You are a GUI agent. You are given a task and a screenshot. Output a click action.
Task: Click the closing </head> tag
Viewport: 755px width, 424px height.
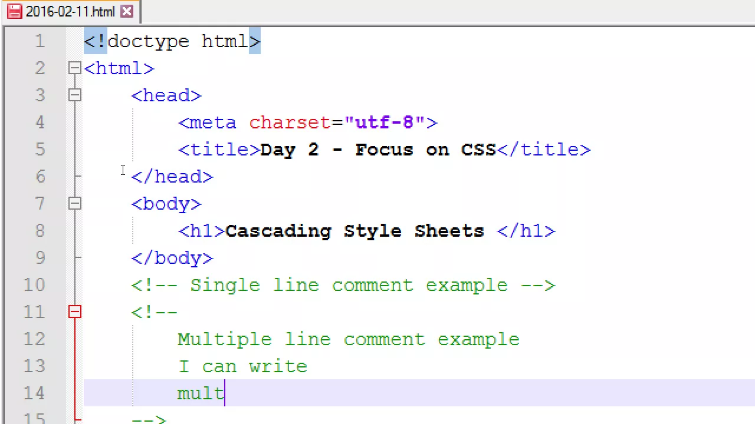(x=172, y=177)
